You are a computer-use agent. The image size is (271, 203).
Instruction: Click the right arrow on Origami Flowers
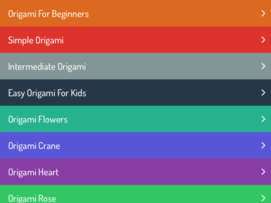point(264,119)
